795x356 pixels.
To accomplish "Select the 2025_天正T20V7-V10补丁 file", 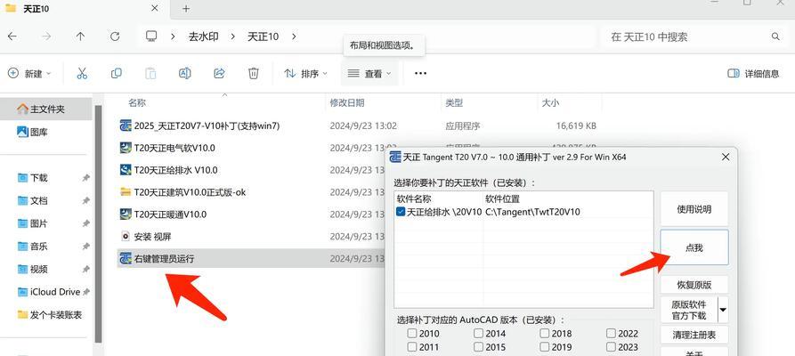I will pyautogui.click(x=199, y=125).
